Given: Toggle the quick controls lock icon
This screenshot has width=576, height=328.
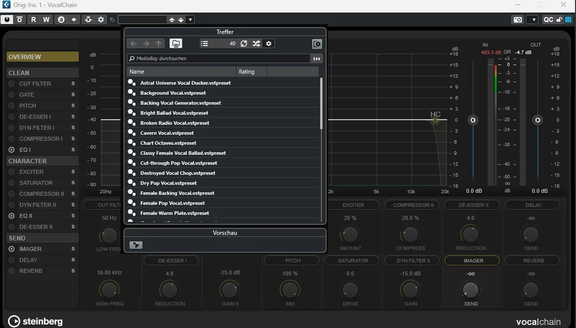Looking at the screenshot, I should (559, 20).
